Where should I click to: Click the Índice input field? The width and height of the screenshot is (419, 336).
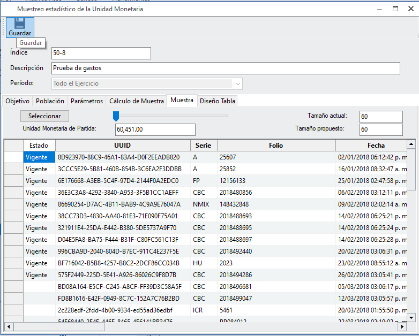pyautogui.click(x=101, y=53)
